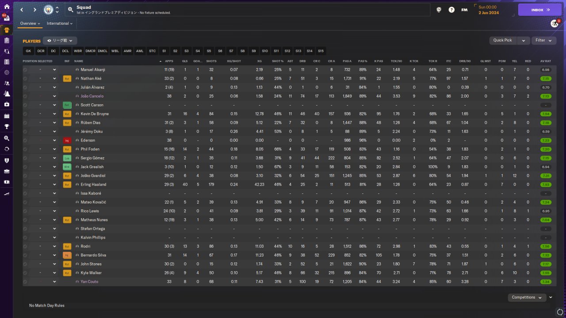Image resolution: width=566 pixels, height=318 pixels.
Task: Open the tactics head icon in top bar
Action: pos(439,10)
